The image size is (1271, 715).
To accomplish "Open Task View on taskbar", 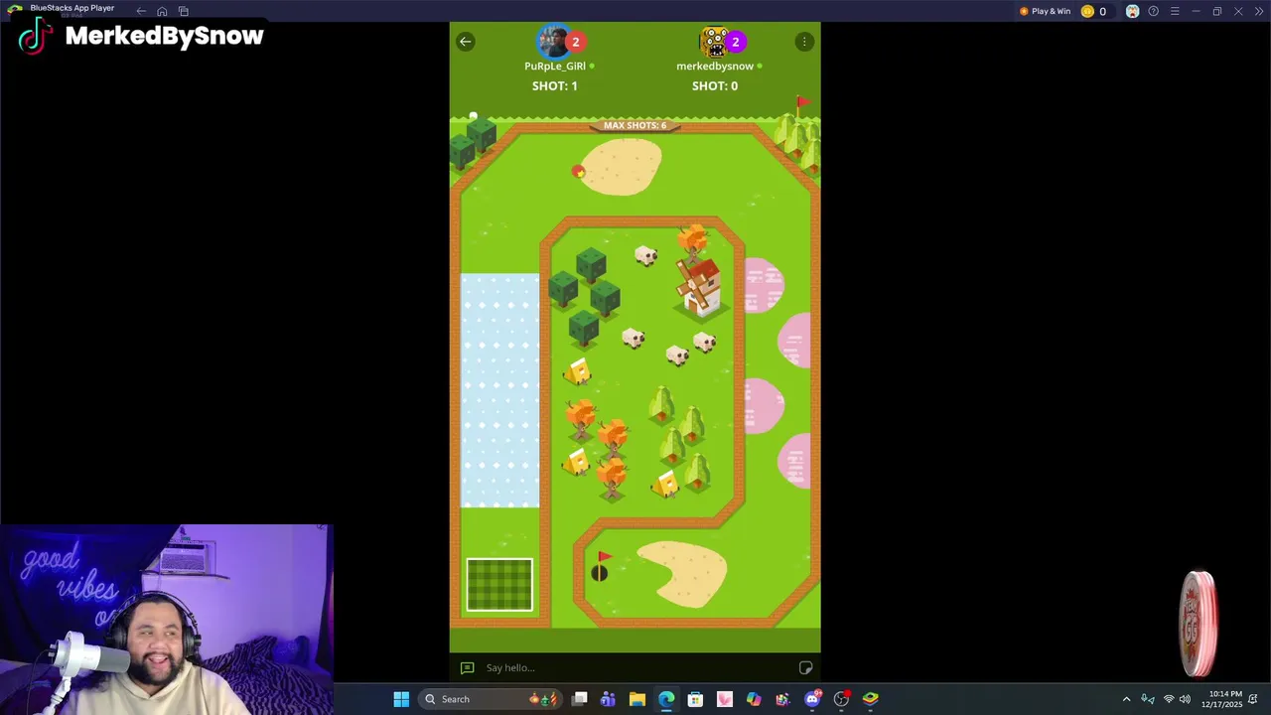I will pyautogui.click(x=580, y=699).
